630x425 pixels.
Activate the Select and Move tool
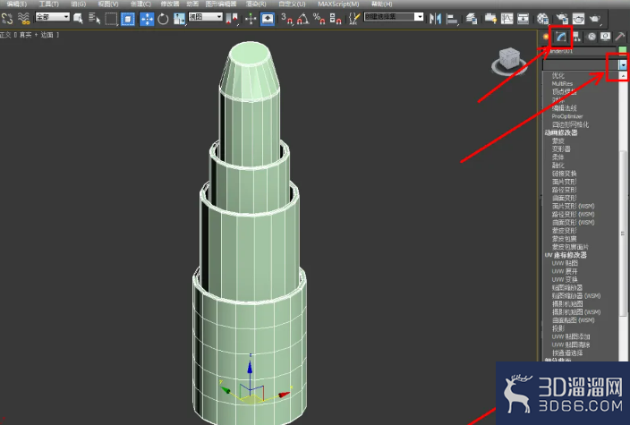pos(147,19)
